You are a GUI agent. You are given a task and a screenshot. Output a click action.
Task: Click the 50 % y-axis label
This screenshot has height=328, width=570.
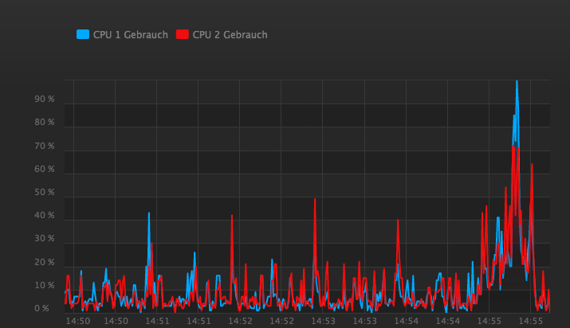pos(45,193)
